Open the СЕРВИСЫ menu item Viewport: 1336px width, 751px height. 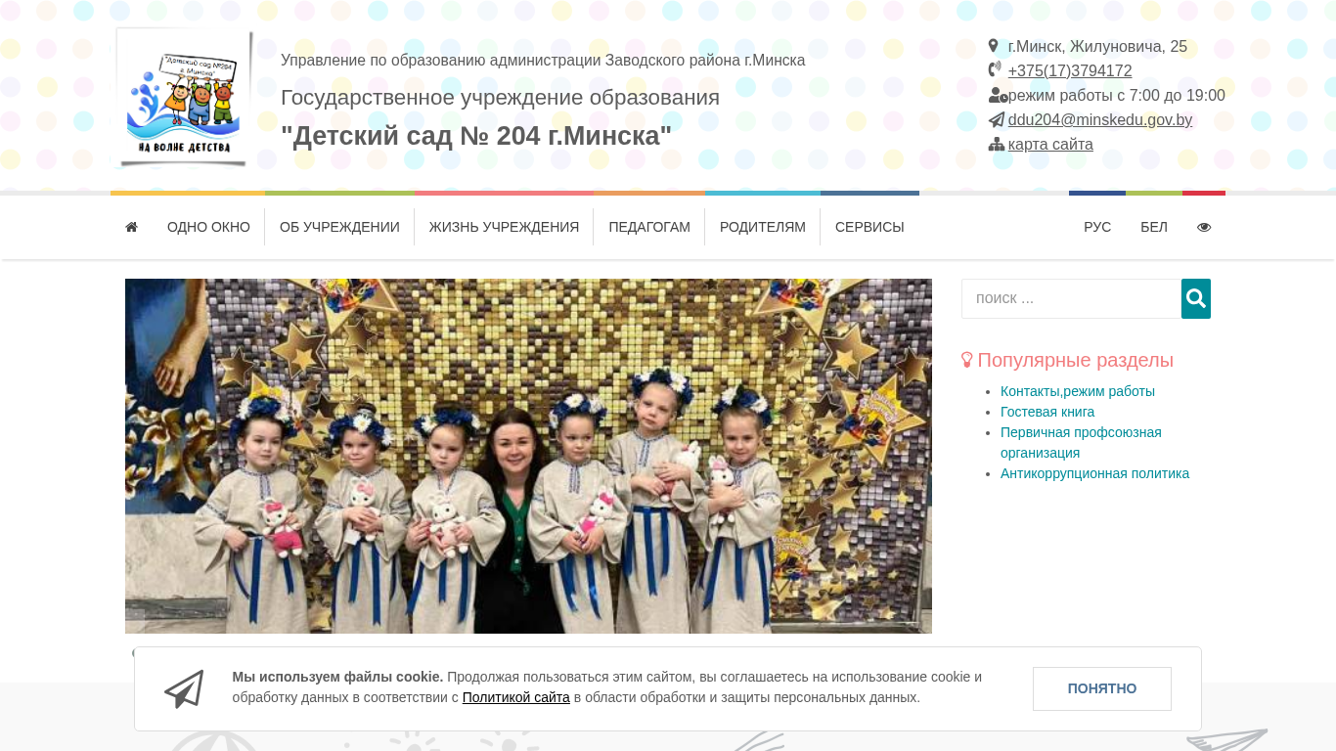[869, 227]
